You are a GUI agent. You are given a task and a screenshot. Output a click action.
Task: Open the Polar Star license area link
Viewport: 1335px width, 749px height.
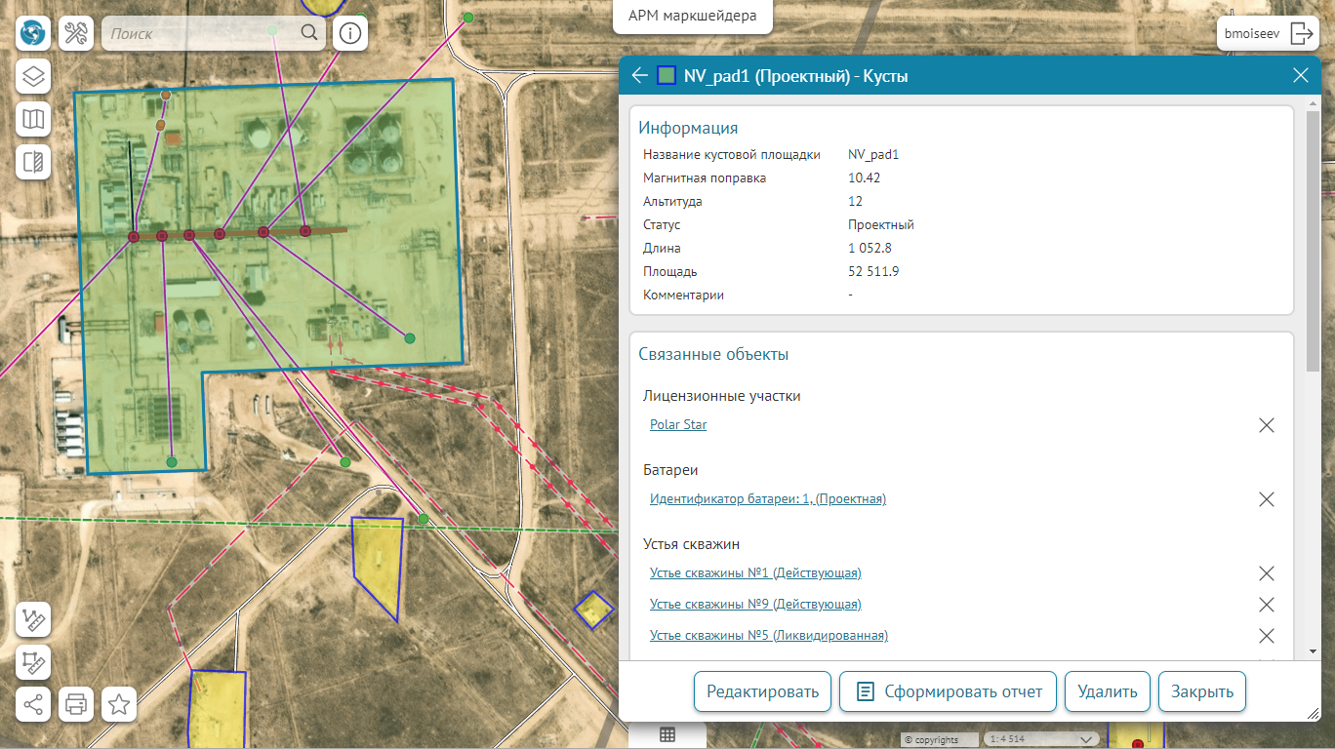click(x=678, y=425)
